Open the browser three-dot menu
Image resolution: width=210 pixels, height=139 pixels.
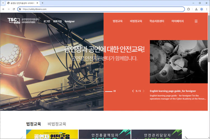207,9
